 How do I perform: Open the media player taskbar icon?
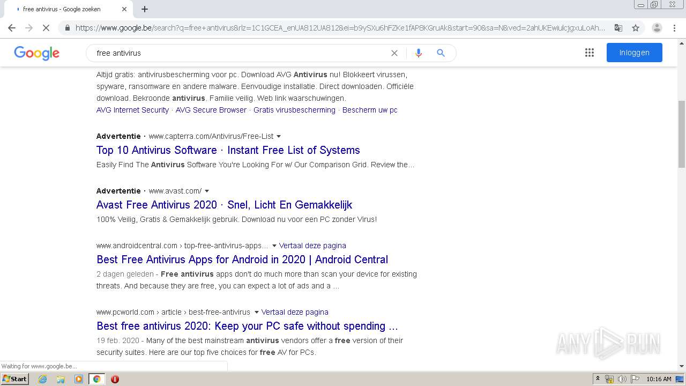79,379
